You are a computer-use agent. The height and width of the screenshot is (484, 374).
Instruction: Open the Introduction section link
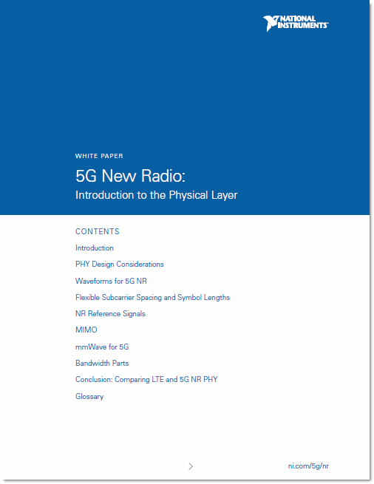95,248
